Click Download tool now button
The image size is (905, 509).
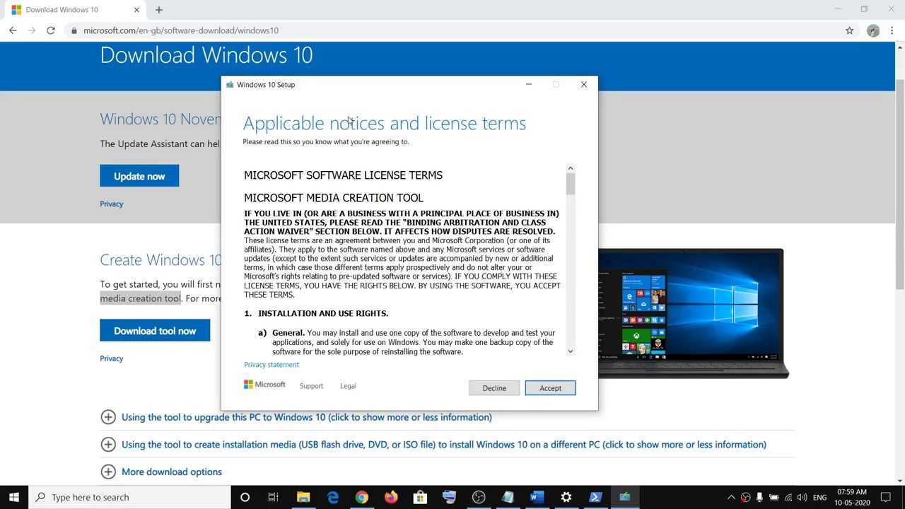tap(155, 330)
